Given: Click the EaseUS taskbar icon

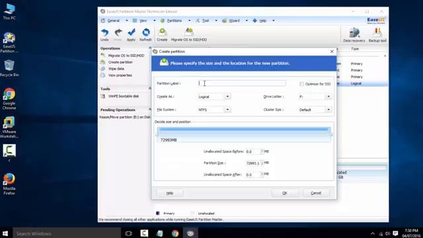Looking at the screenshot, I should coord(190,233).
